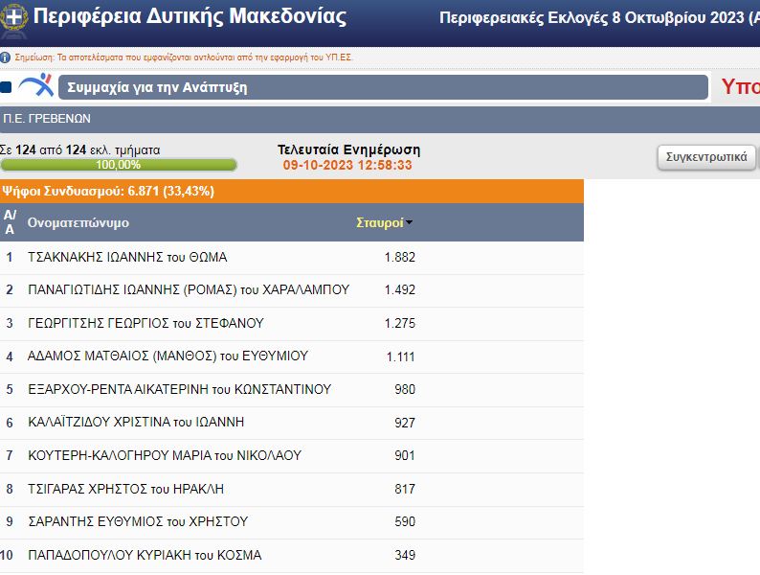Click vote count 1.275
The width and height of the screenshot is (760, 575).
(400, 323)
